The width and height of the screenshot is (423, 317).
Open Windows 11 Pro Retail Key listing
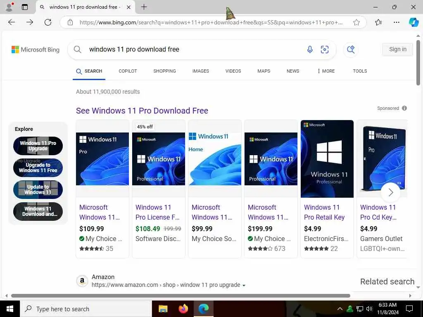(x=324, y=212)
